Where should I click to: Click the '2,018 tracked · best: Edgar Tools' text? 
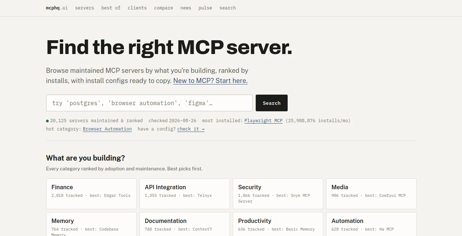[91, 195]
